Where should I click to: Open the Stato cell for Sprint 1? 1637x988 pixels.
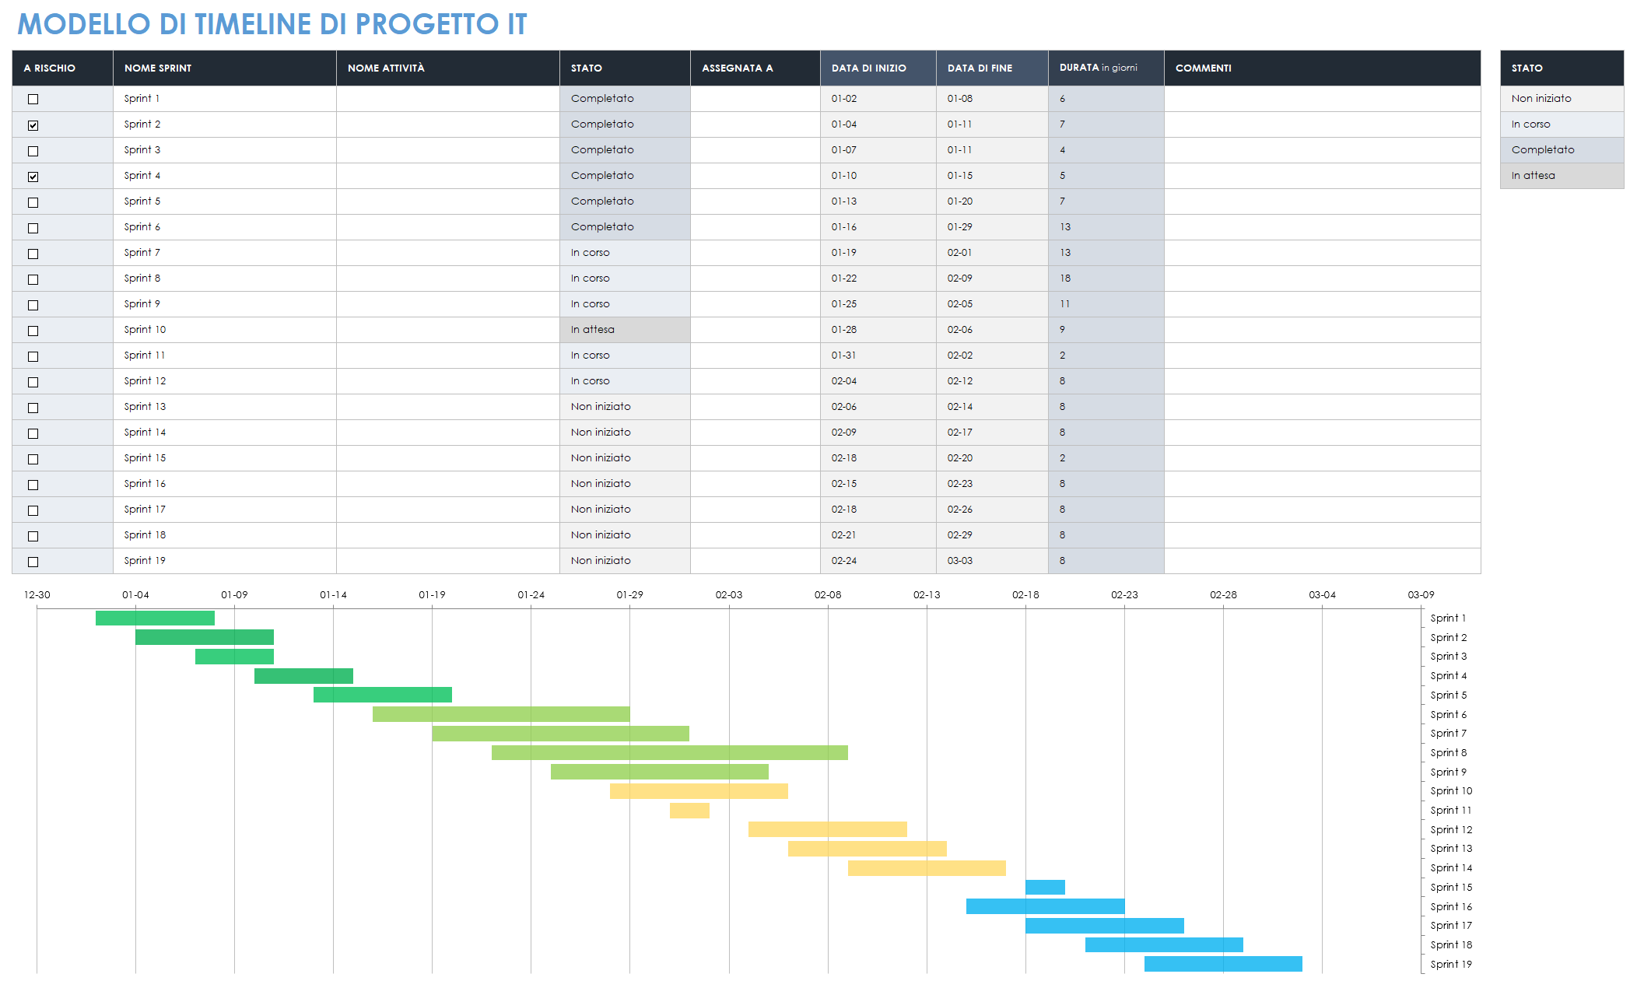625,99
